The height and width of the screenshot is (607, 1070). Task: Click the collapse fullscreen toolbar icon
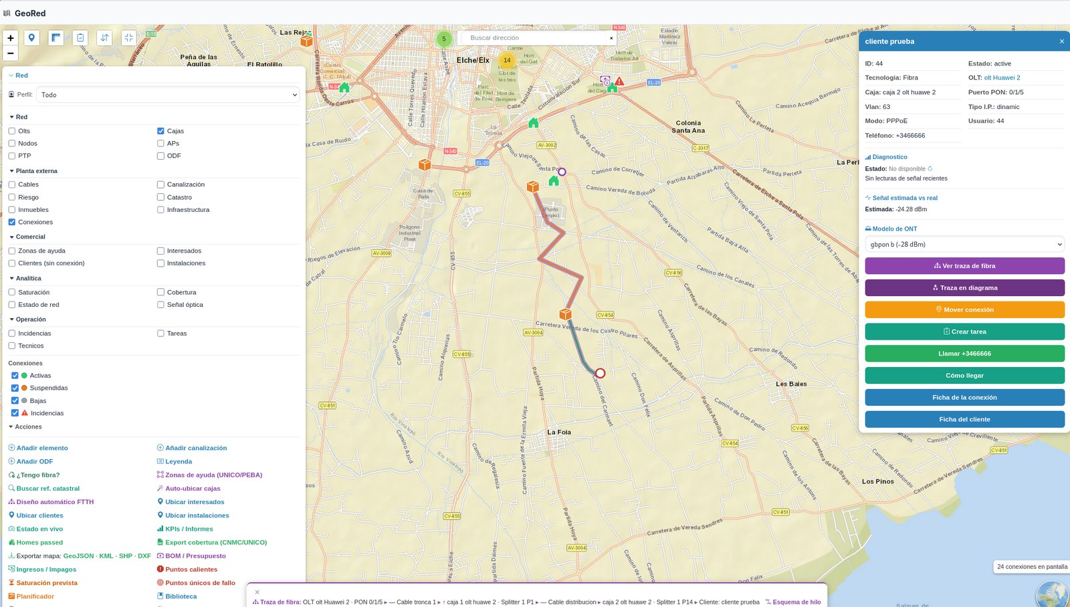coord(129,38)
